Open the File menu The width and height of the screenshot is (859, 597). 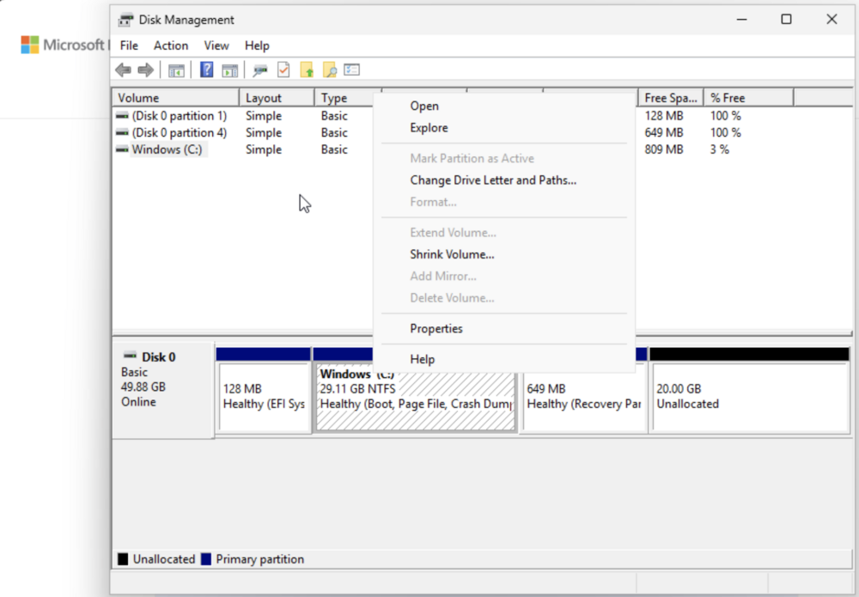(x=129, y=46)
